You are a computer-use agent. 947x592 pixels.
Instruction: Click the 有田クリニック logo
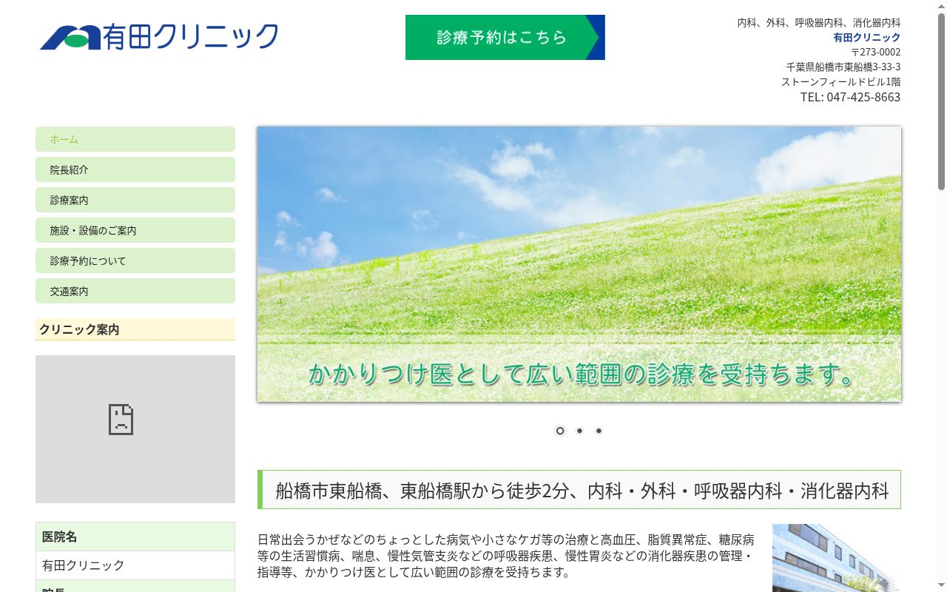coord(159,36)
